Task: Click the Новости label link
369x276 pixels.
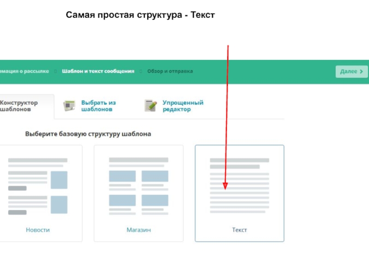Action: [x=38, y=230]
